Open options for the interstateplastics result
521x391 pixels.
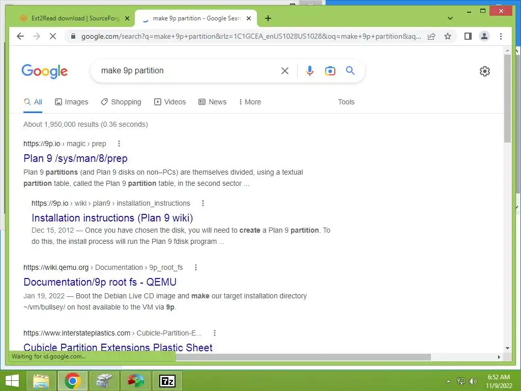pyautogui.click(x=215, y=333)
